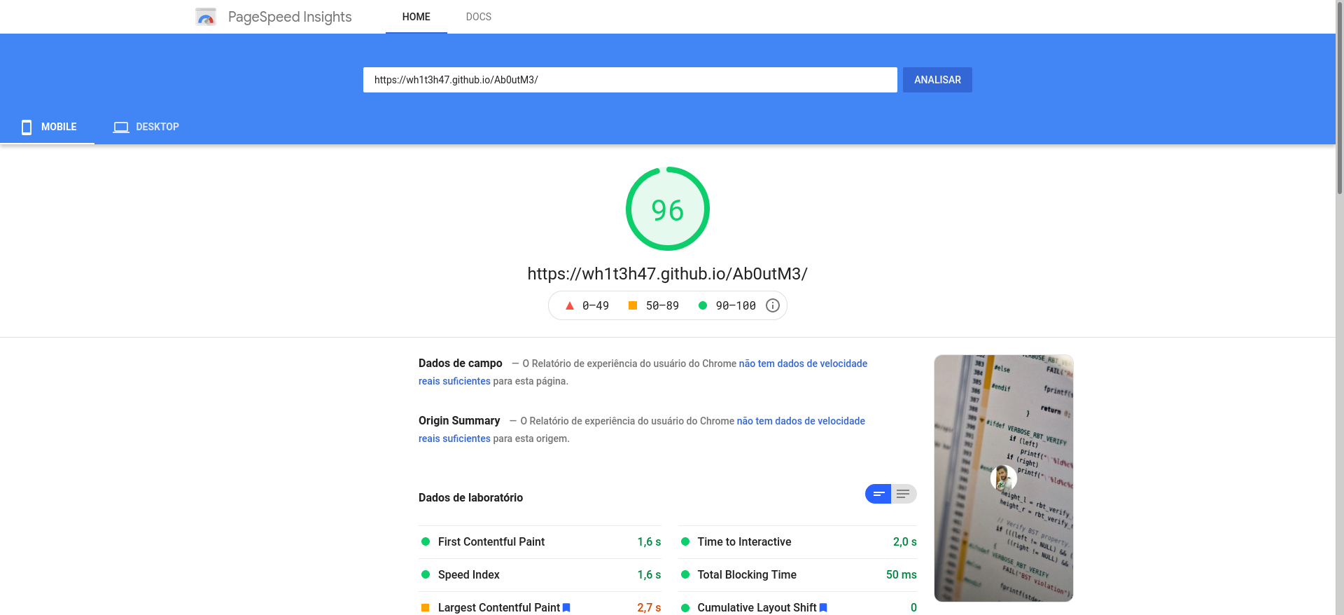
Task: Click the 2,7 s LCP value
Action: click(649, 608)
